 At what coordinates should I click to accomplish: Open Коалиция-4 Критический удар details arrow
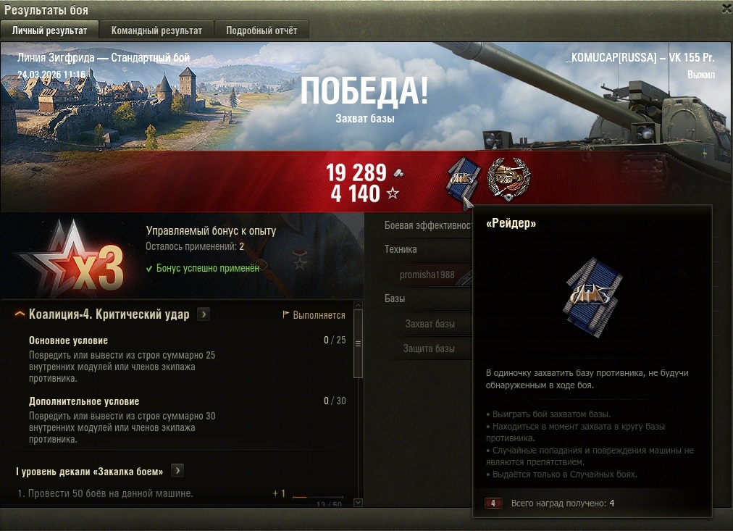204,314
